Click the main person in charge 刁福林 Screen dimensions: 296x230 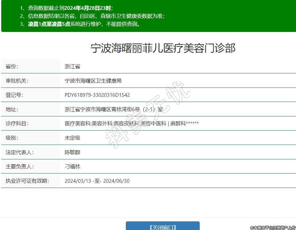pyautogui.click(x=72, y=166)
